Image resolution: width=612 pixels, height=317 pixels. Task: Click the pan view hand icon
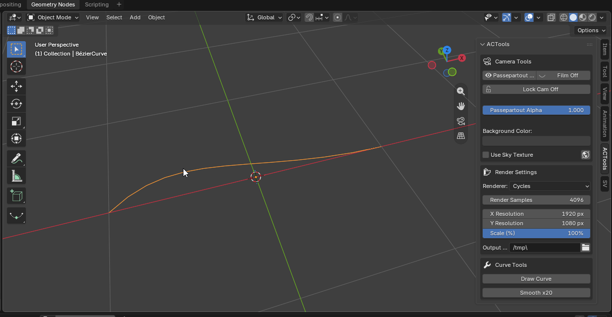pos(461,106)
